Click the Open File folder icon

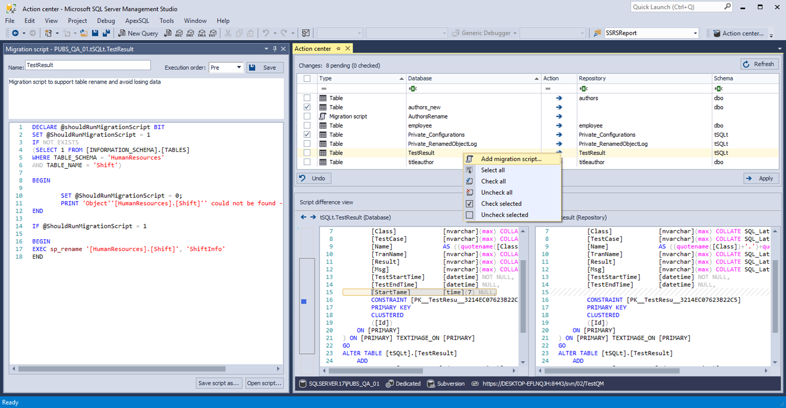[83, 33]
